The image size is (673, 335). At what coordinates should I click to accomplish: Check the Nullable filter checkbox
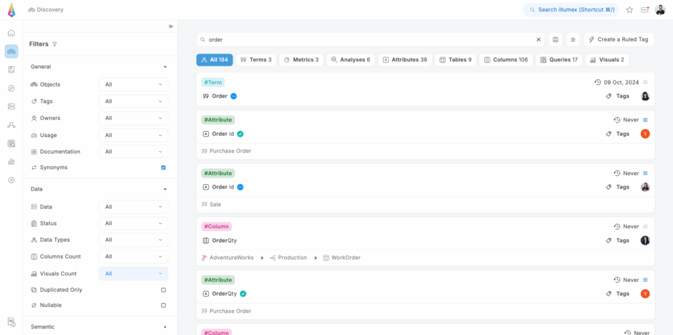click(x=164, y=305)
